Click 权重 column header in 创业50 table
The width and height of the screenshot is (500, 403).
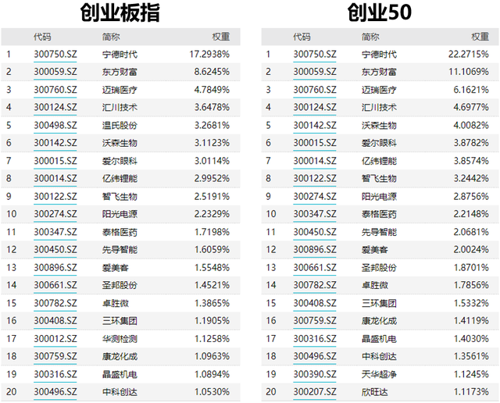pyautogui.click(x=480, y=37)
